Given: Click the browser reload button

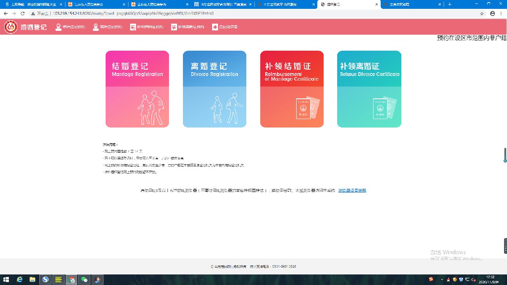Looking at the screenshot, I should pyautogui.click(x=23, y=13).
